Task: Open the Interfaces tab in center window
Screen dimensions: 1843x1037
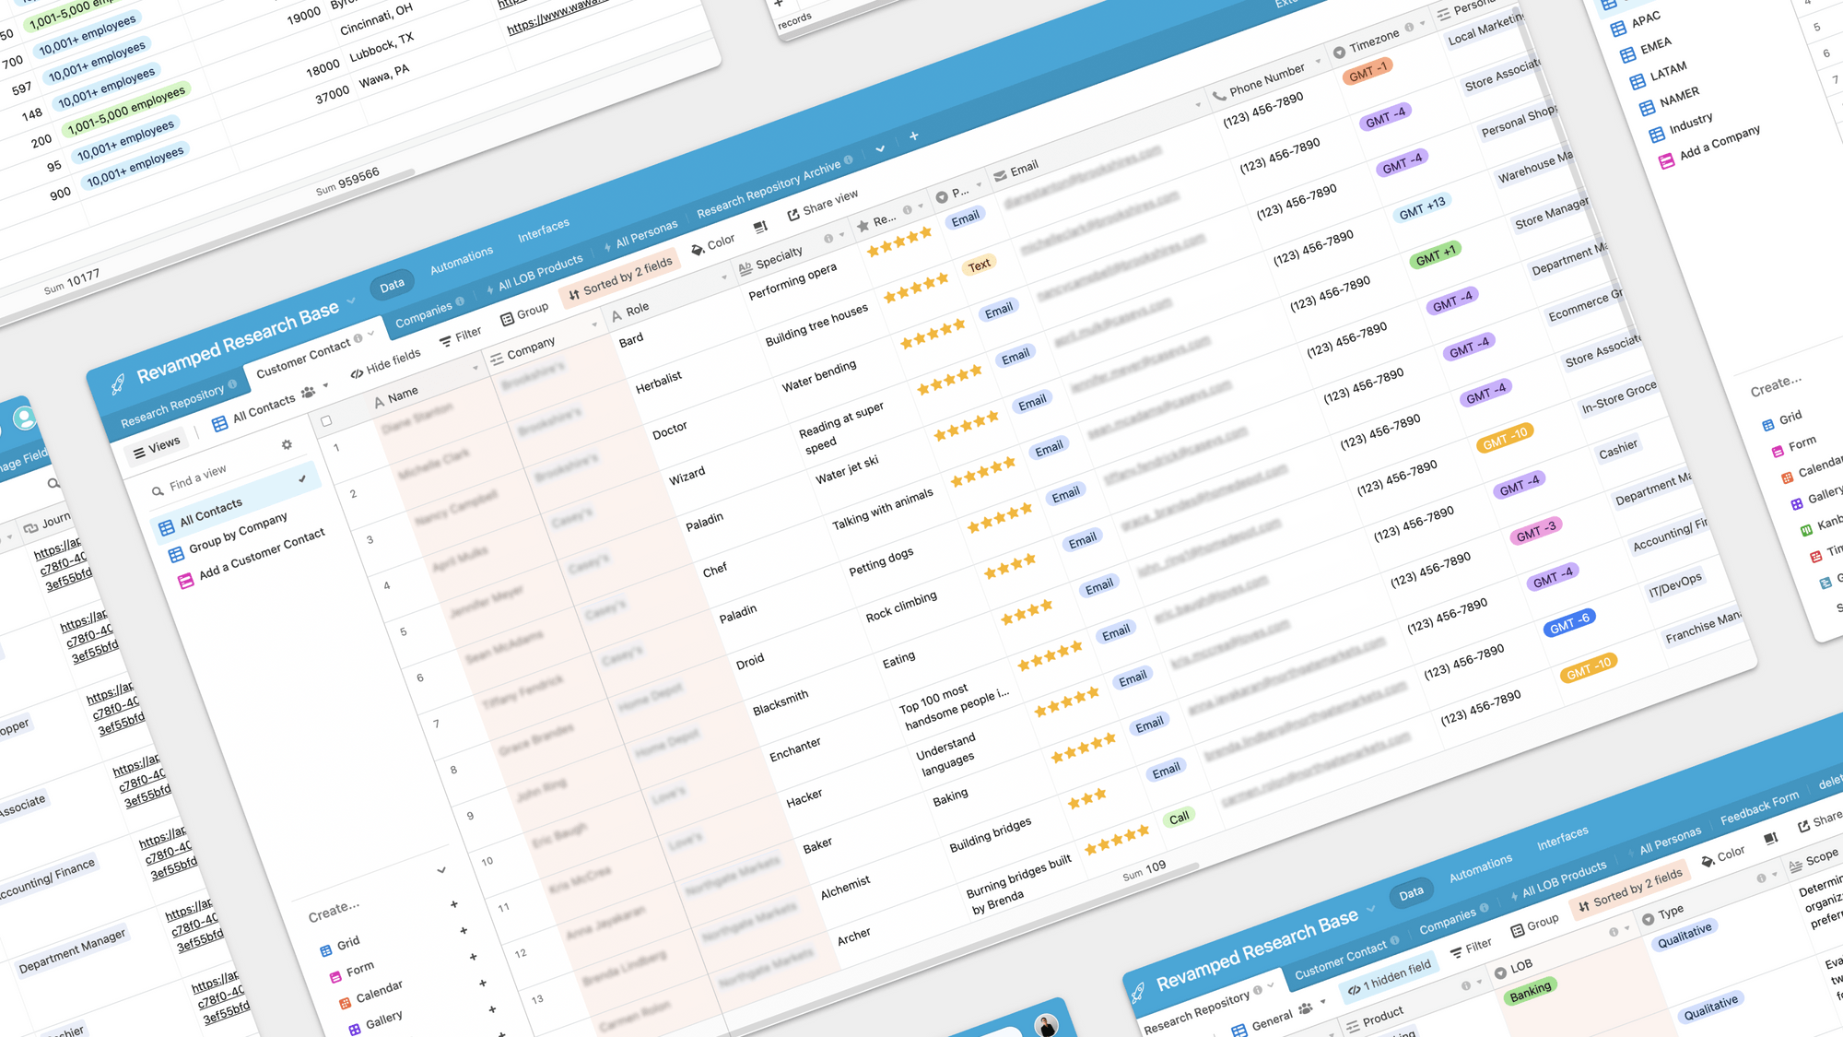Action: pos(544,230)
